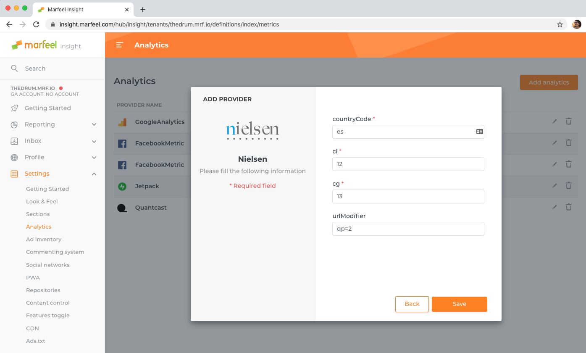The width and height of the screenshot is (586, 353).
Task: Open Features toggle settings
Action: (x=48, y=315)
